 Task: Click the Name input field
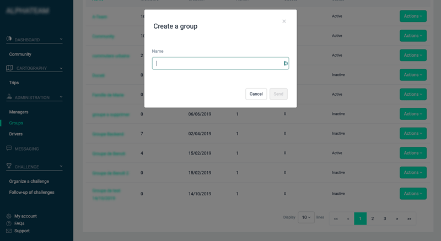[x=217, y=63]
